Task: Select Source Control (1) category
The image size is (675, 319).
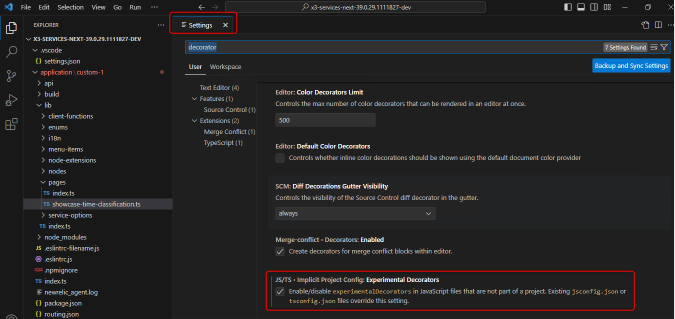Action: pyautogui.click(x=229, y=110)
